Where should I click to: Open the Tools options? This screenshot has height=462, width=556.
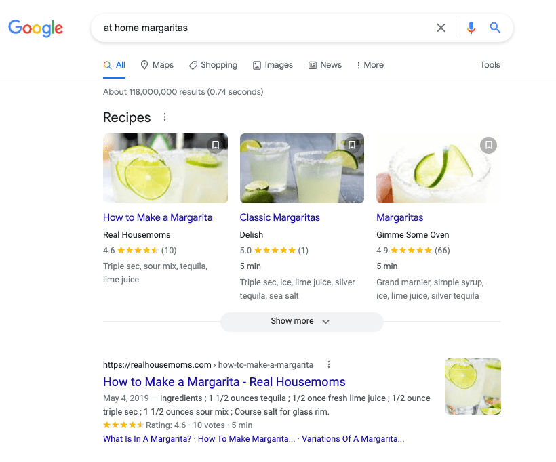490,65
